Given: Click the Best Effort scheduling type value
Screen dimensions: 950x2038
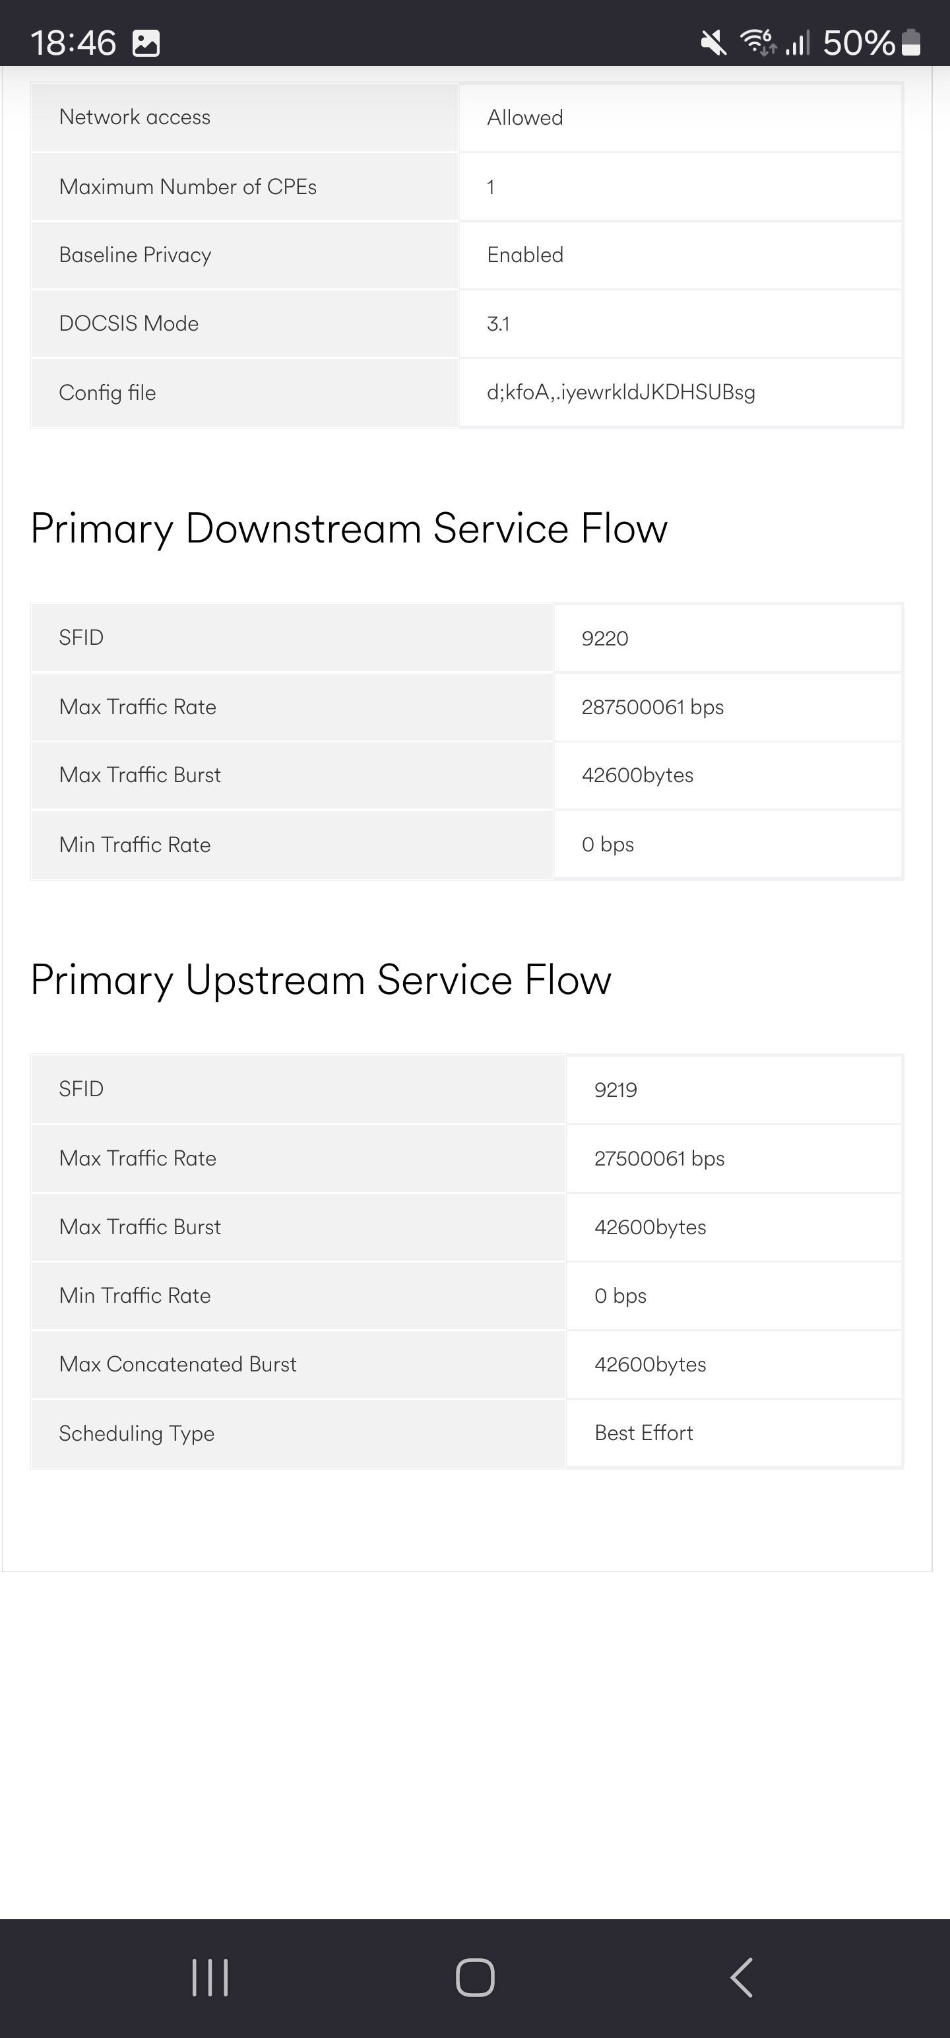Looking at the screenshot, I should click(643, 1433).
